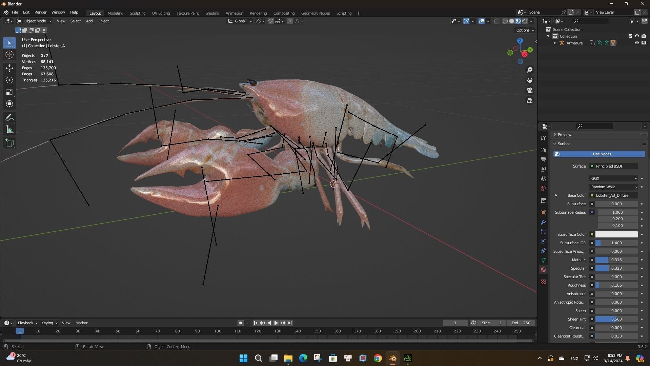
Task: Open the View Layer properties tab
Action: [x=543, y=169]
